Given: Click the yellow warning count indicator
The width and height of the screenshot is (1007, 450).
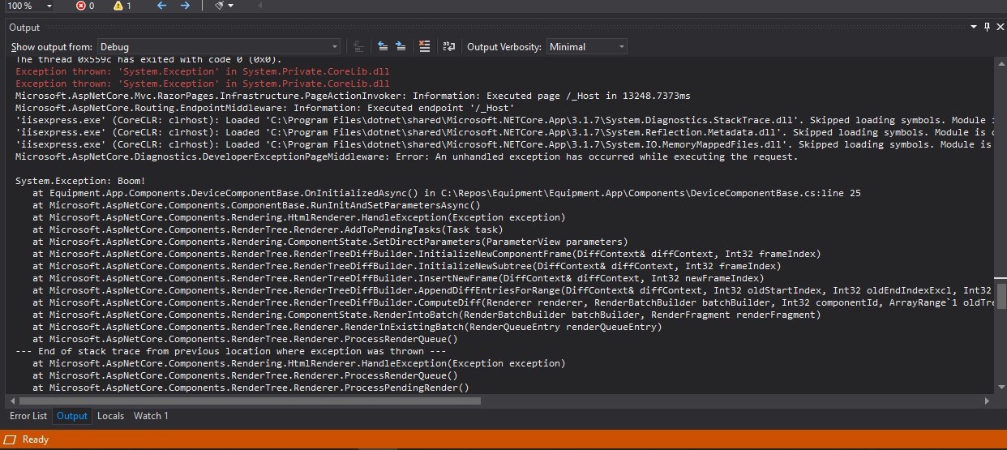Looking at the screenshot, I should pyautogui.click(x=122, y=6).
